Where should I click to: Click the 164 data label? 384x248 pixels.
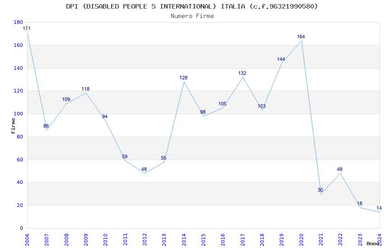(x=301, y=37)
